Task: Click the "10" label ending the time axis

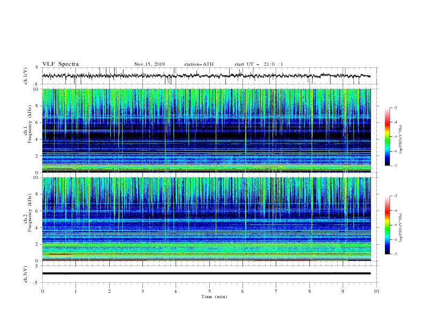Action: [376, 291]
